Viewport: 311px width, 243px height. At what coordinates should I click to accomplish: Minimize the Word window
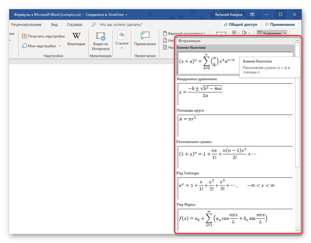[x=266, y=14]
